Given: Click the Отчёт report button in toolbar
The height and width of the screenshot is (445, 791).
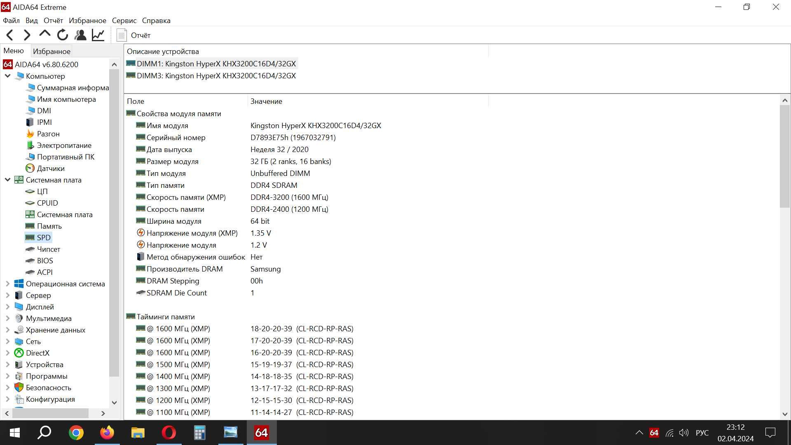Looking at the screenshot, I should pyautogui.click(x=134, y=35).
